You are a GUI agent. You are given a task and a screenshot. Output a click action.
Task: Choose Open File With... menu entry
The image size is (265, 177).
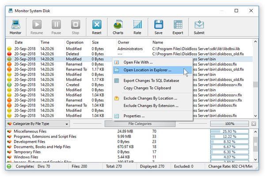(152, 63)
